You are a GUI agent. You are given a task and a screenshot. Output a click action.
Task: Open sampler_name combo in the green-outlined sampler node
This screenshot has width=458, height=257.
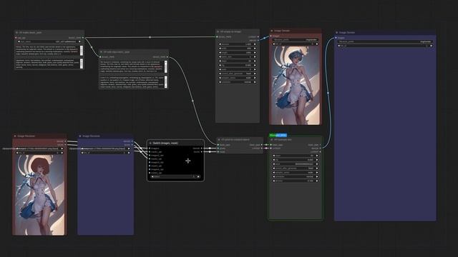click(x=296, y=172)
